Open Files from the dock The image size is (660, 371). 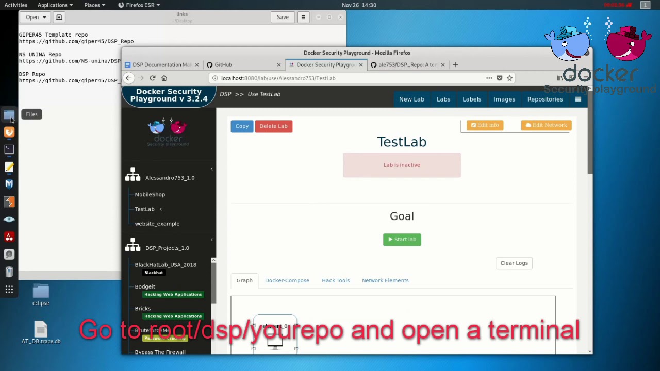coord(9,114)
